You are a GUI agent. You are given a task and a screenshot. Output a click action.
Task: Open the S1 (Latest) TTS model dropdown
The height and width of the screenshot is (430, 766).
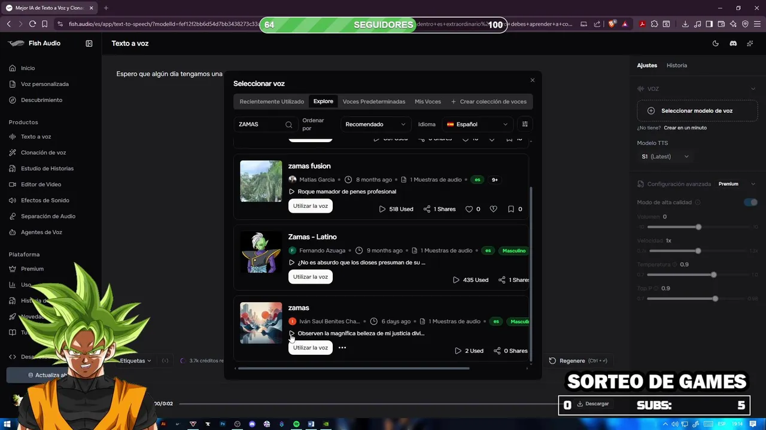[665, 156]
